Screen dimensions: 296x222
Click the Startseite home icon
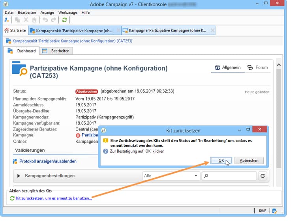[x=7, y=30]
